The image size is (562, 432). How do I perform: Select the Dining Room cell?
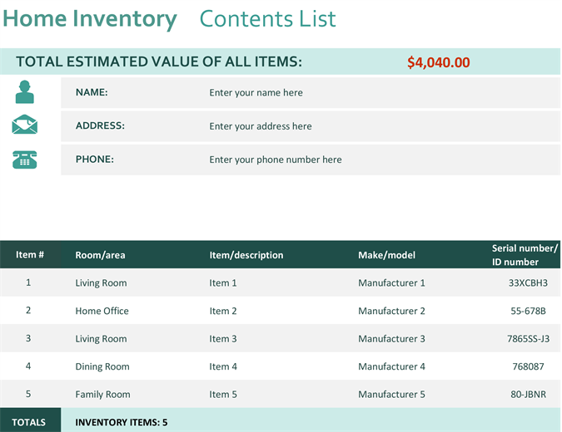[102, 366]
